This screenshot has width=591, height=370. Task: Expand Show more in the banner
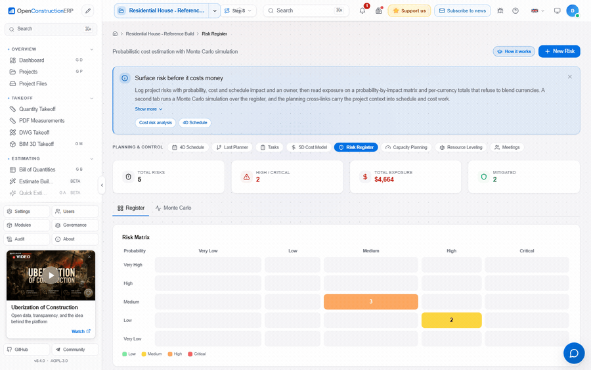[148, 109]
